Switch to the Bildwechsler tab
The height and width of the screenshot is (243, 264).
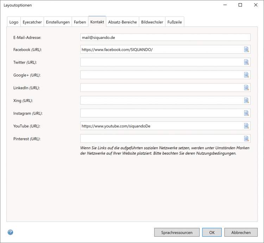point(152,22)
